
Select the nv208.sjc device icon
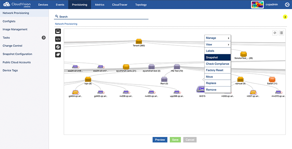[126, 92]
